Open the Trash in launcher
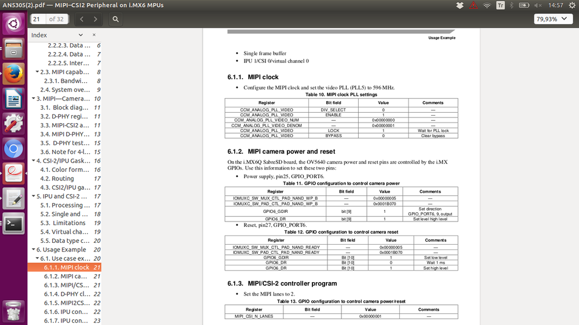The width and height of the screenshot is (579, 325). coord(14,311)
